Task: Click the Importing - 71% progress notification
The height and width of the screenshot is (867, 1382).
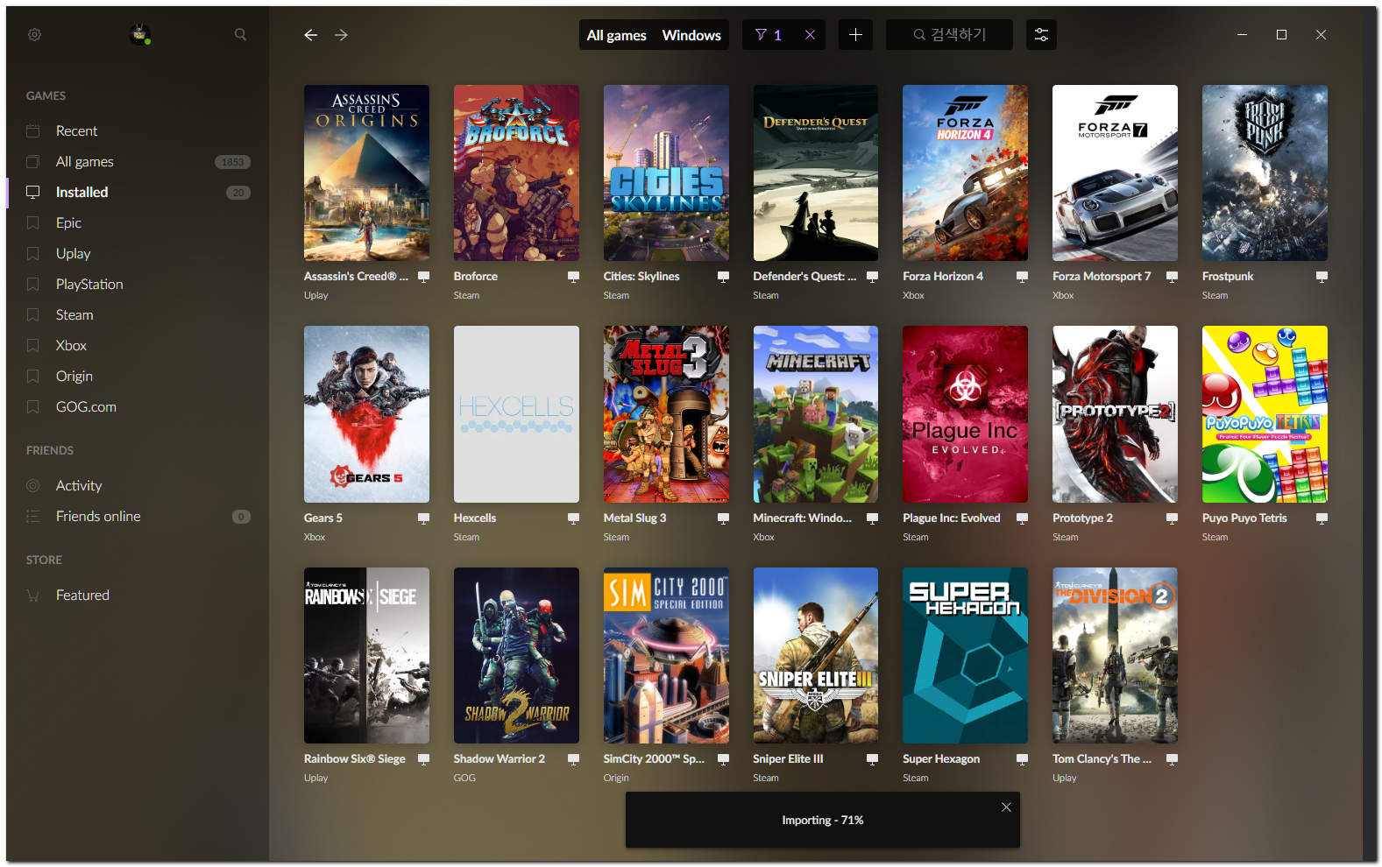Action: pos(822,821)
